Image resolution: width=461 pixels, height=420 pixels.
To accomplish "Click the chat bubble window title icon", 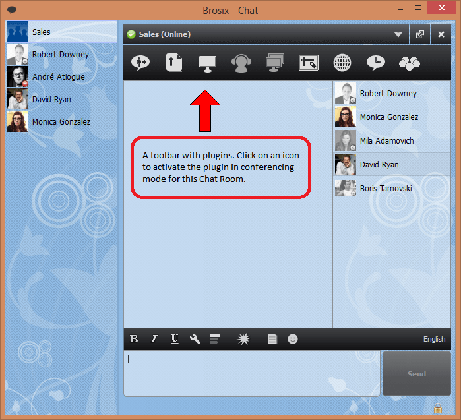I will coord(12,10).
